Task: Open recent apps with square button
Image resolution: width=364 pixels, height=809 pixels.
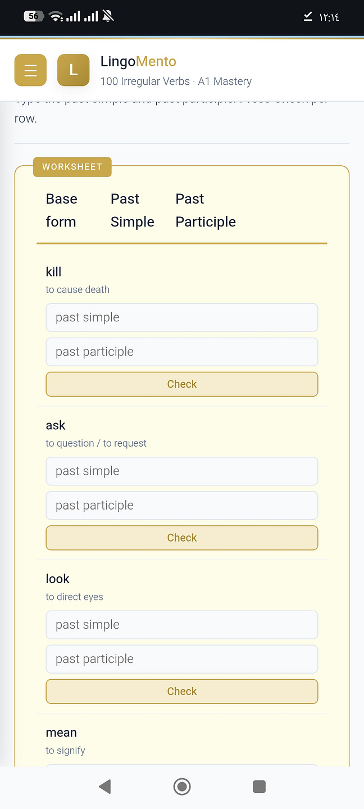Action: [x=259, y=787]
